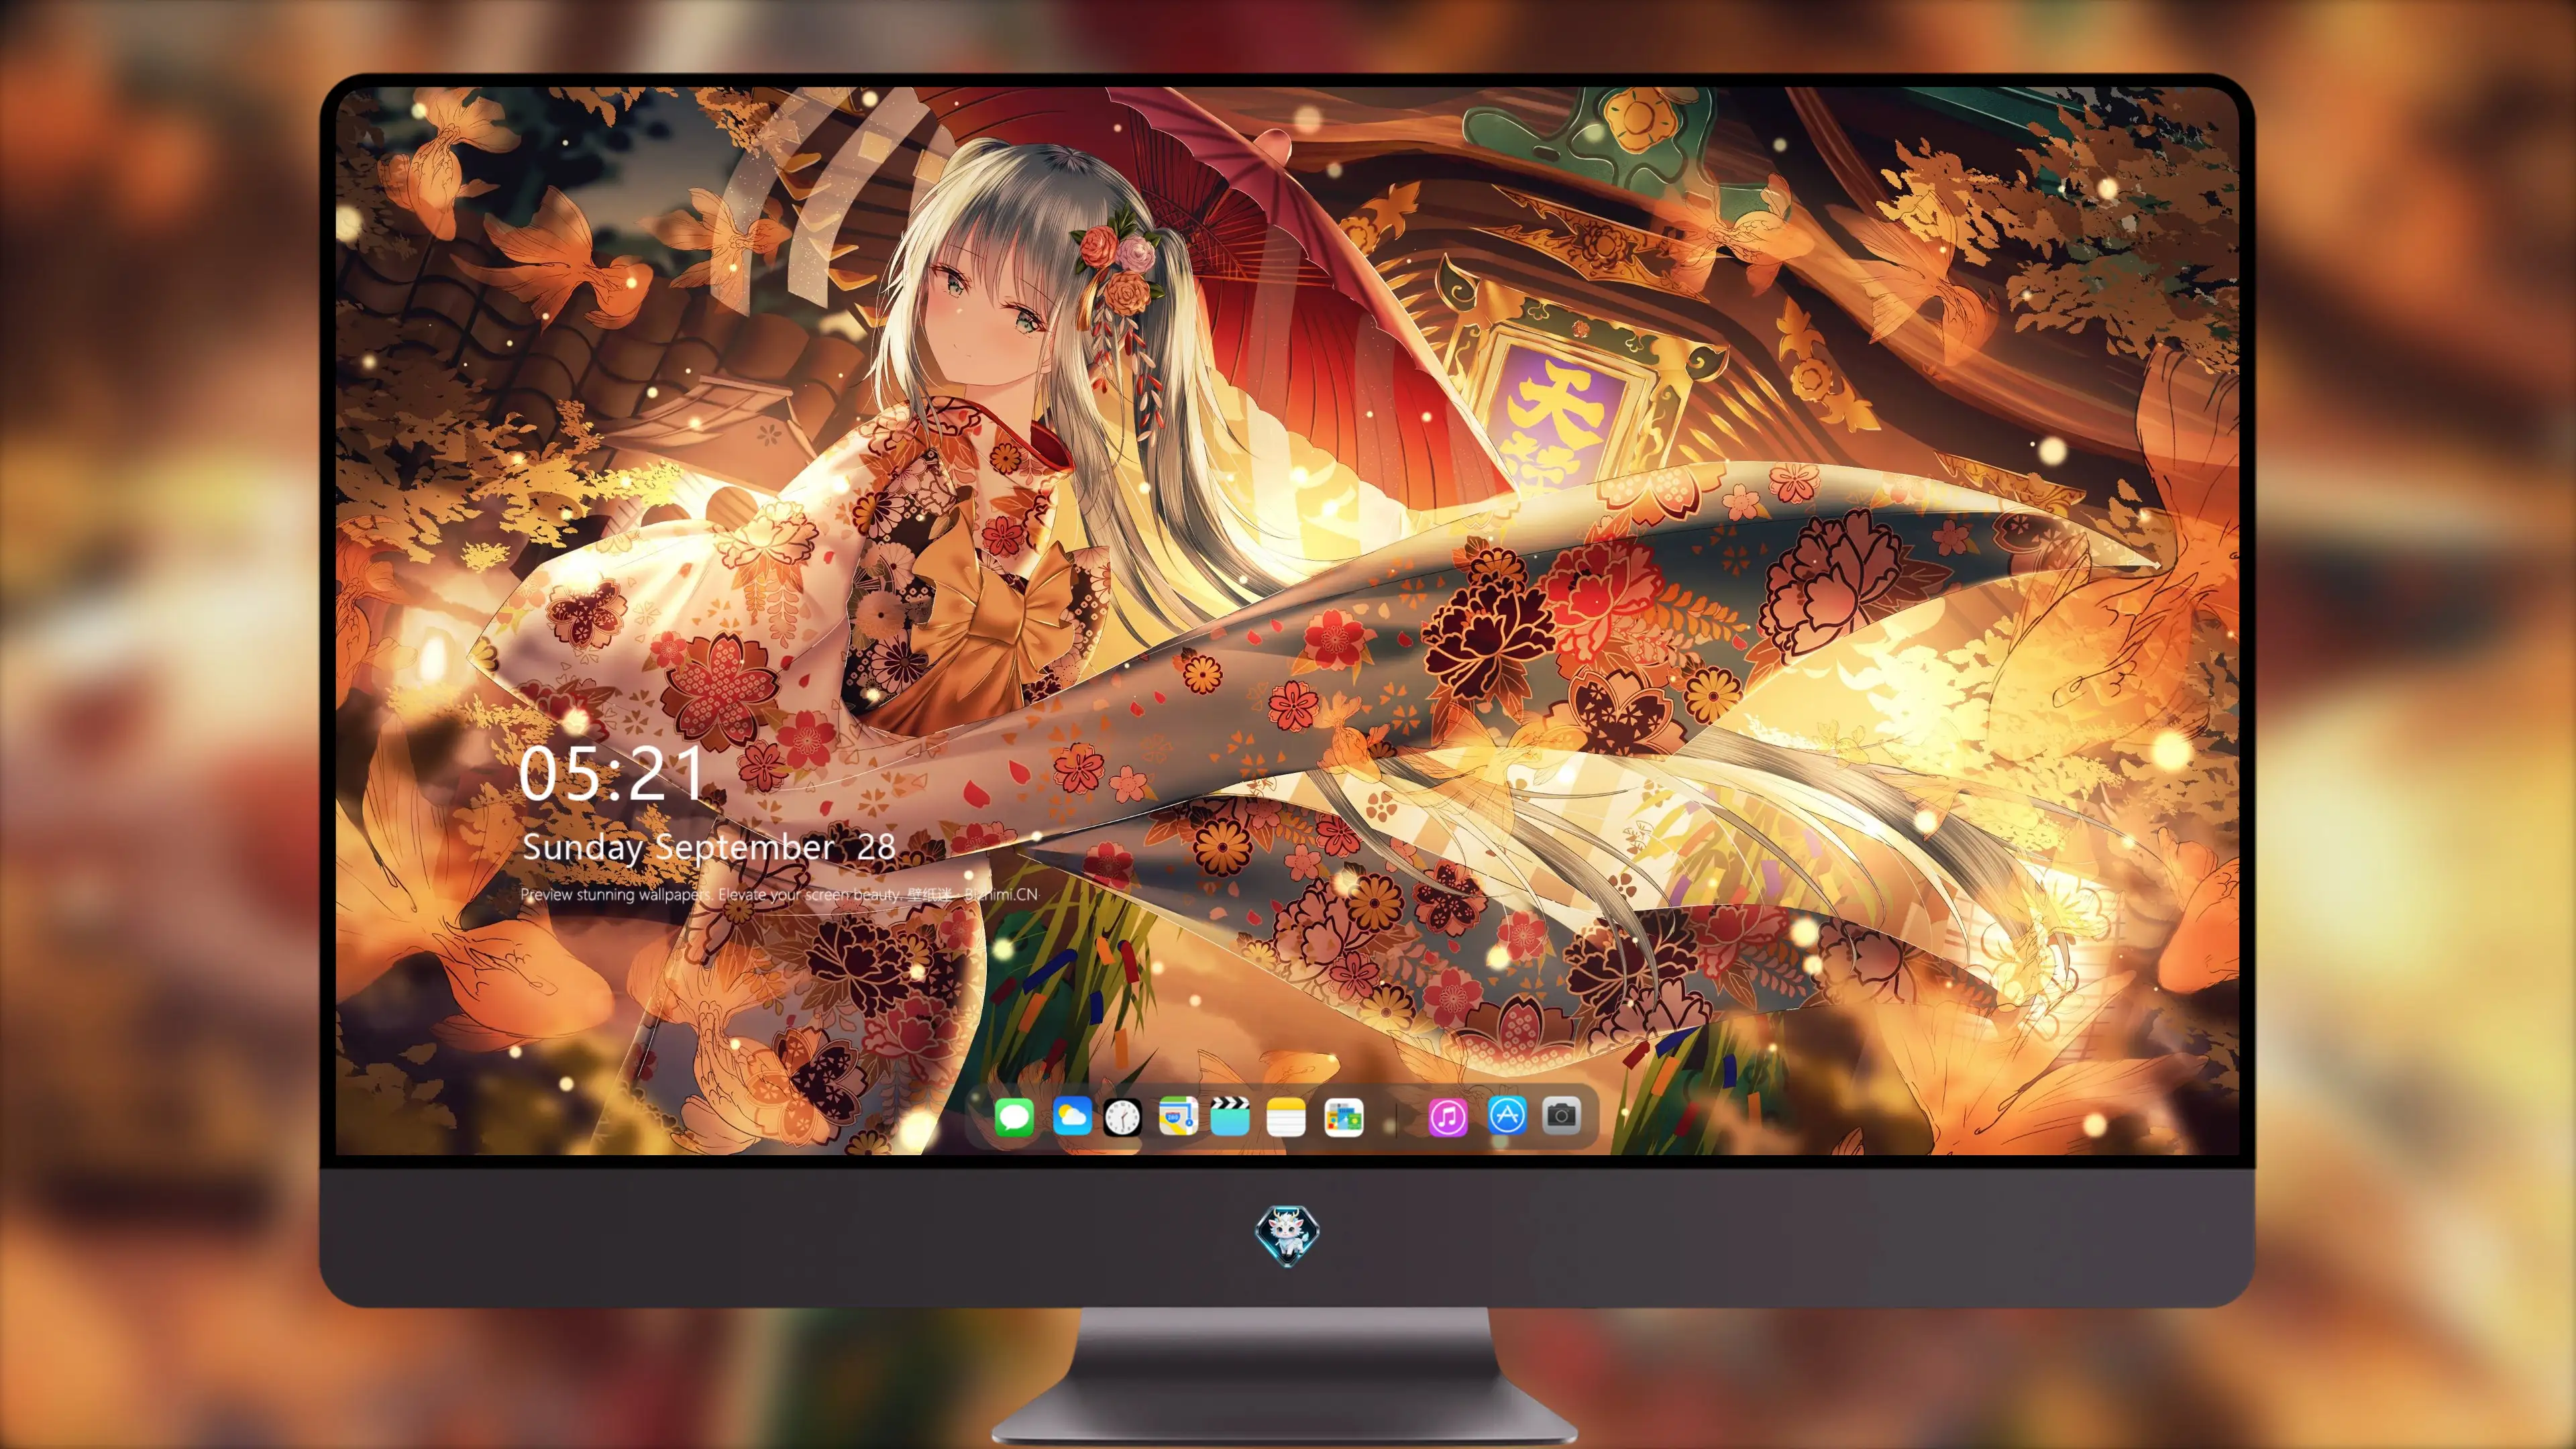
Task: Launch the Videos clapperboard app
Action: 1230,1116
